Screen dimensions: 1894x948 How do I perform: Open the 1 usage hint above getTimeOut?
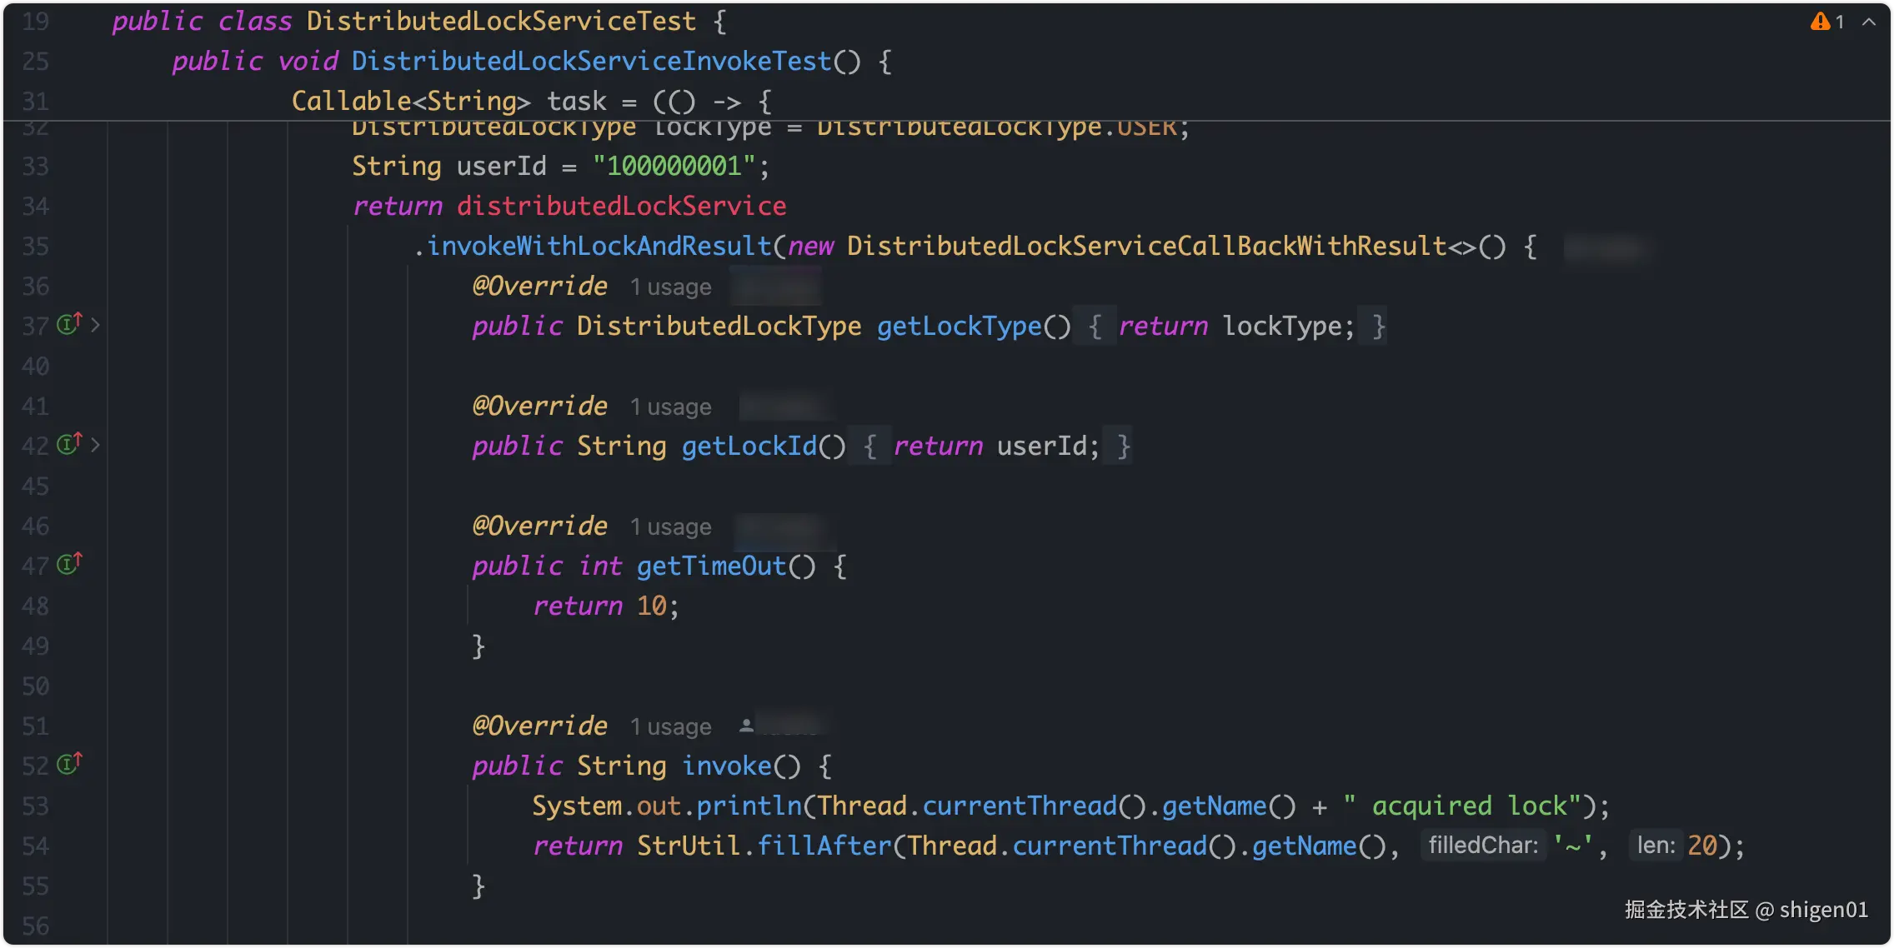coord(670,526)
